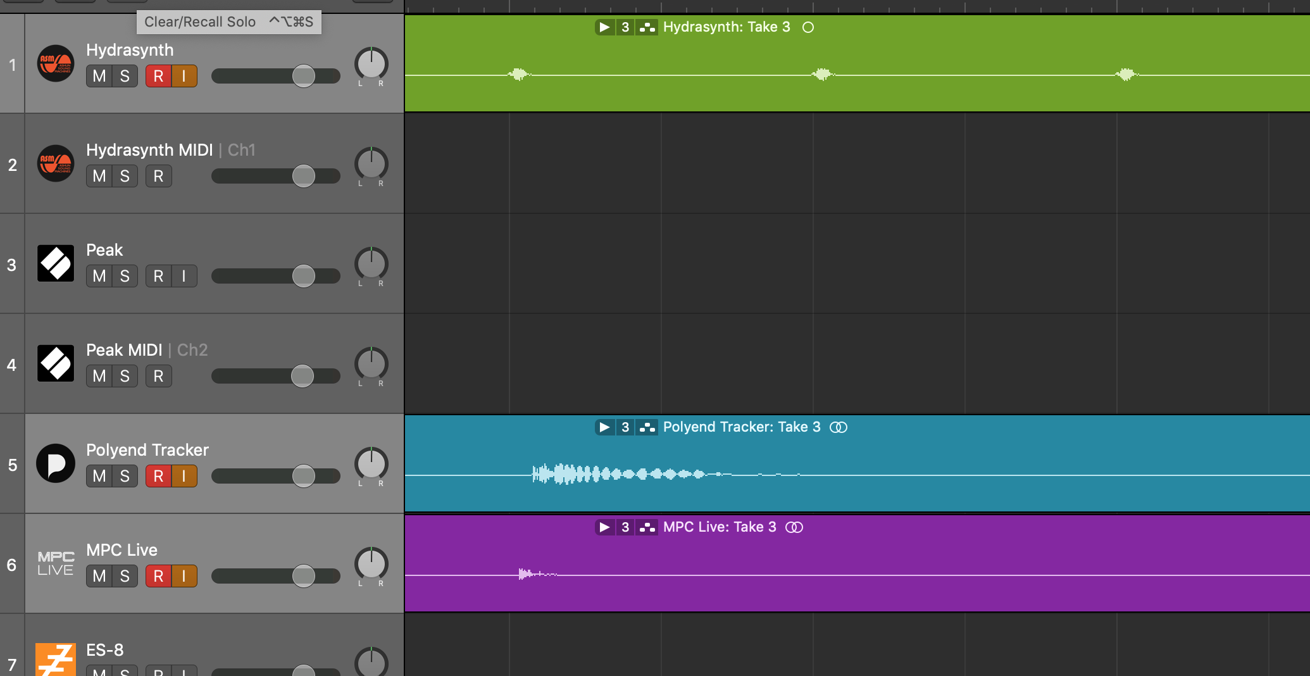Enable input monitoring on Peak track
1310x676 pixels.
click(x=184, y=276)
